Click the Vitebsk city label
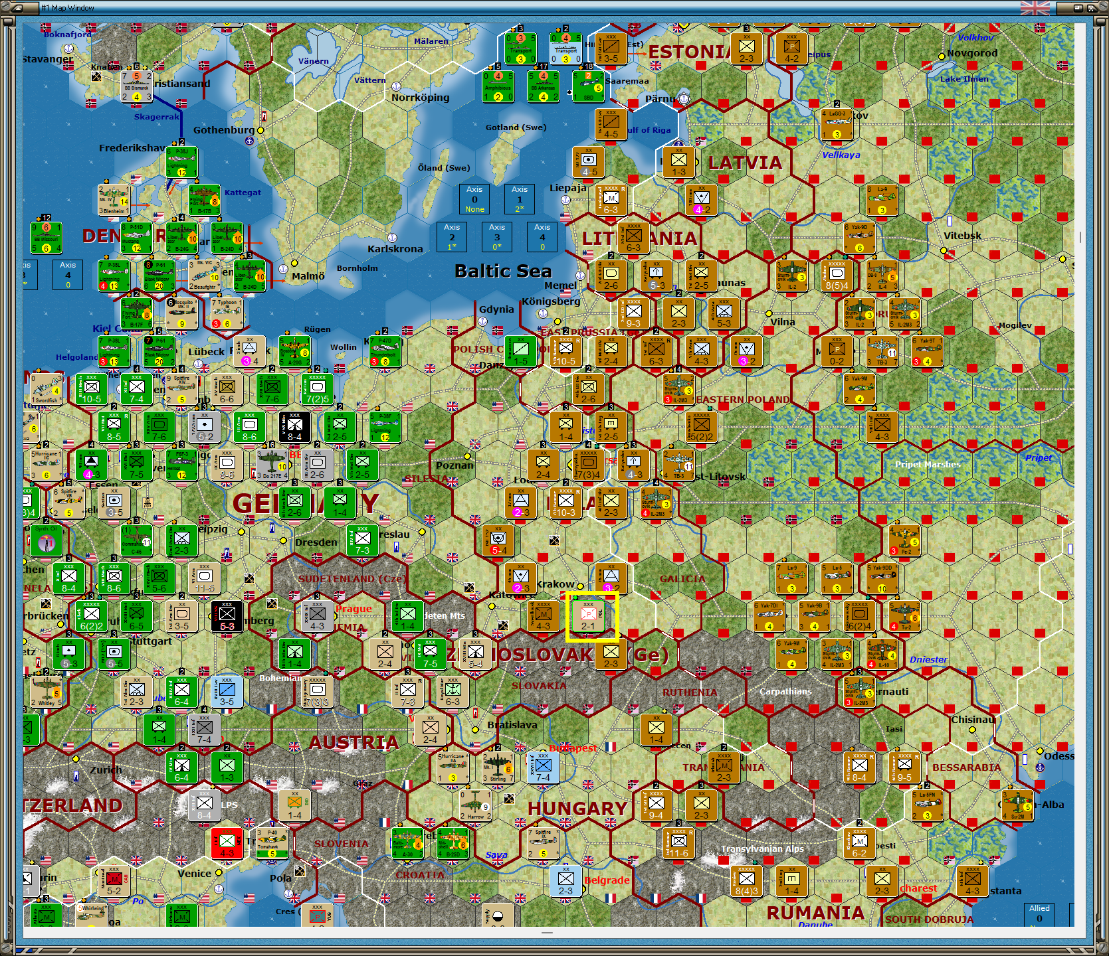This screenshot has width=1109, height=956. click(962, 236)
